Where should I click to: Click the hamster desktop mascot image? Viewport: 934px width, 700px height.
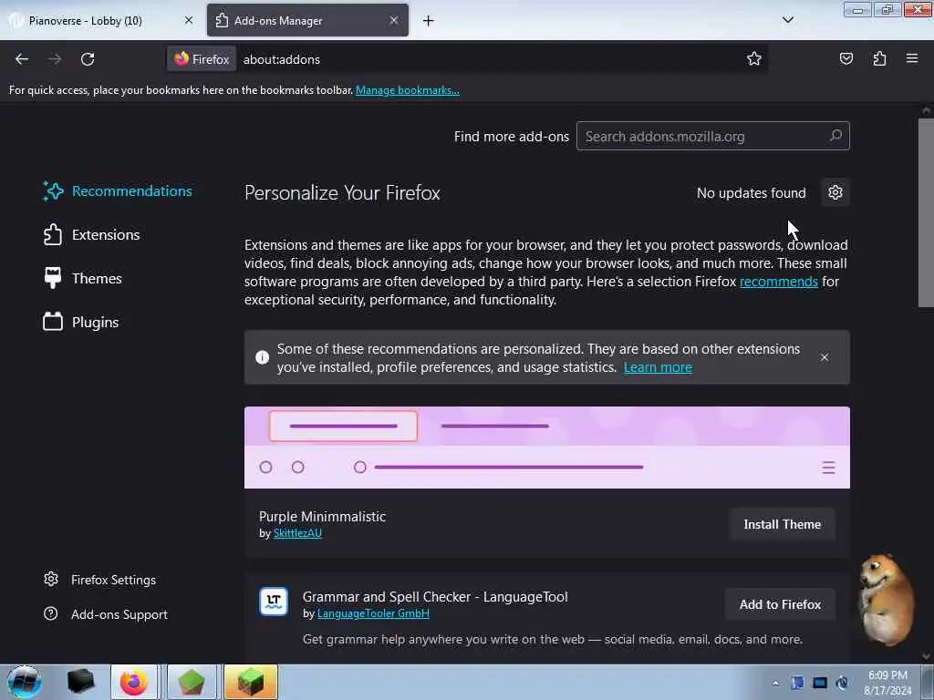(x=886, y=600)
